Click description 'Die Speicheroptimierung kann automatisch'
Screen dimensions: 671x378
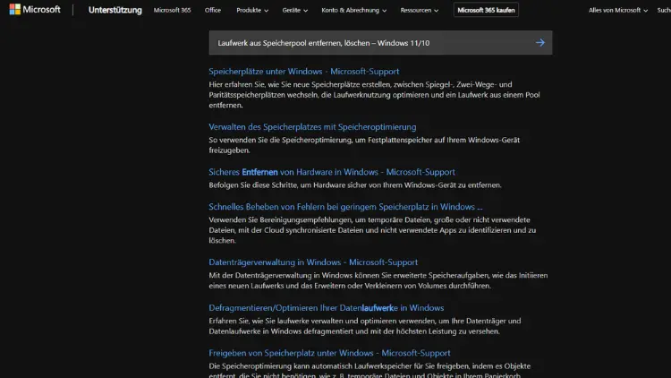point(369,371)
